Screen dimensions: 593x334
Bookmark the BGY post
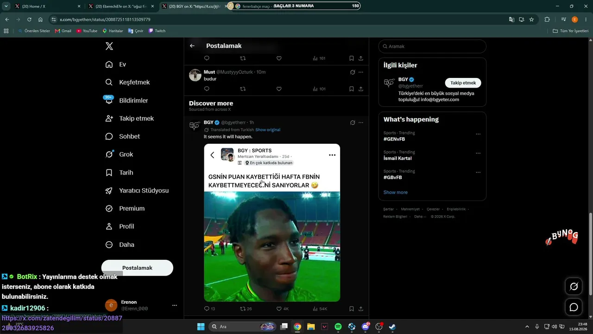351,308
